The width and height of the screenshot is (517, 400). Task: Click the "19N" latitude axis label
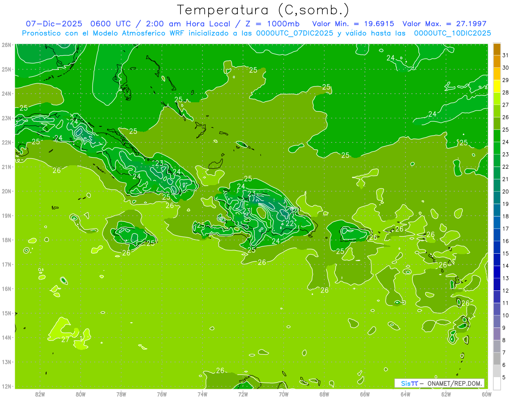tap(6, 216)
